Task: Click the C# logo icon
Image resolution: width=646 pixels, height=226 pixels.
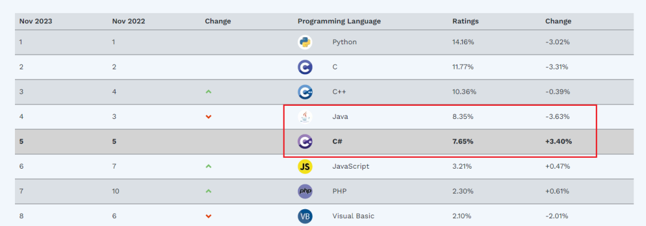Action: [305, 142]
